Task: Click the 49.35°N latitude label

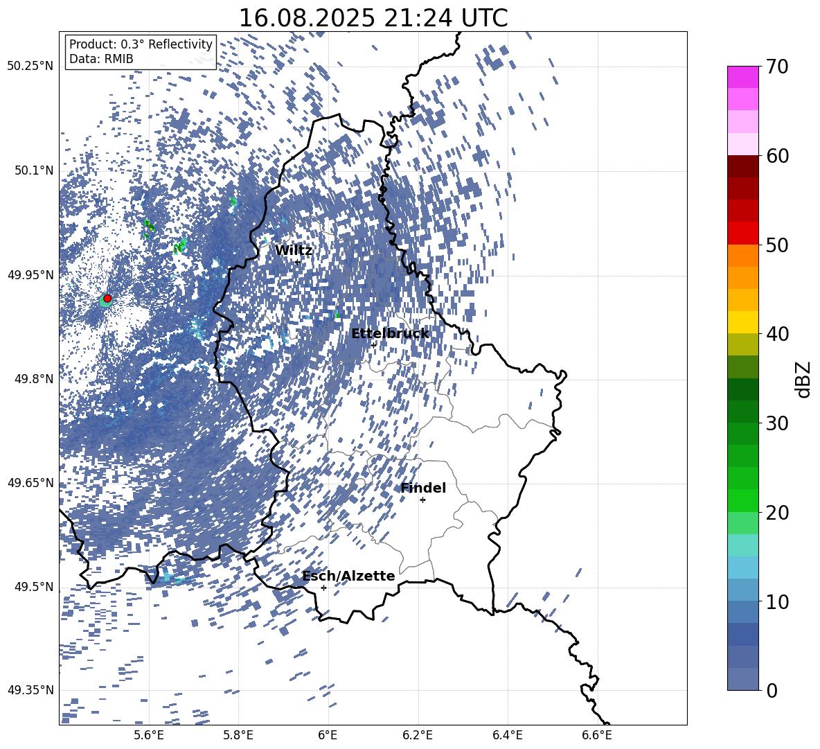Action: pos(30,690)
